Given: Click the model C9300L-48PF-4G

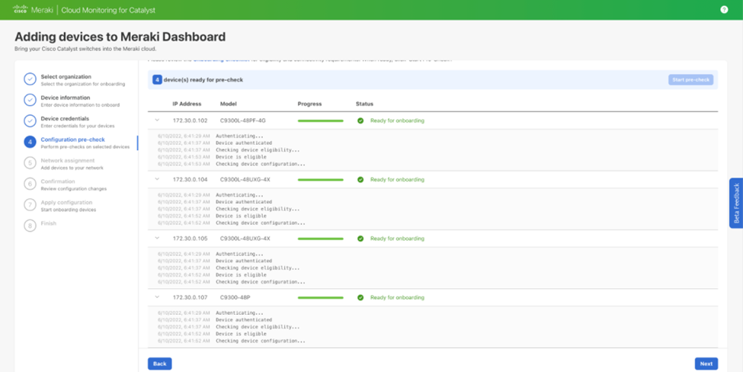Looking at the screenshot, I should (242, 120).
